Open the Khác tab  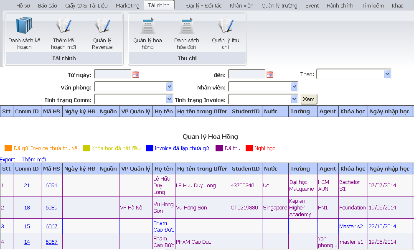397,5
